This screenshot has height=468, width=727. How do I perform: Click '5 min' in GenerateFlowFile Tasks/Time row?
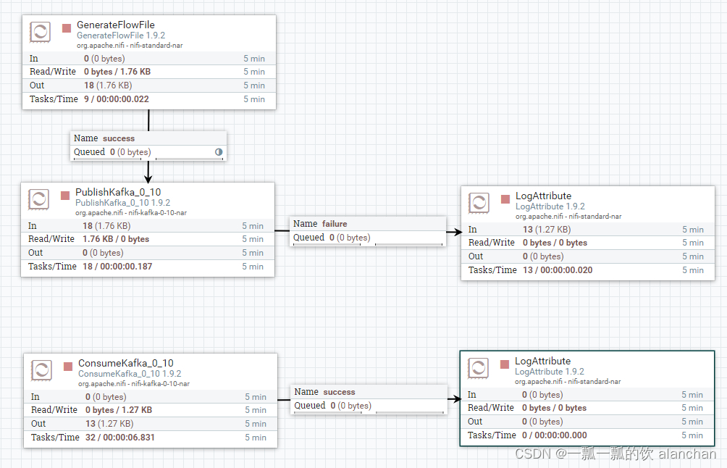click(x=255, y=99)
